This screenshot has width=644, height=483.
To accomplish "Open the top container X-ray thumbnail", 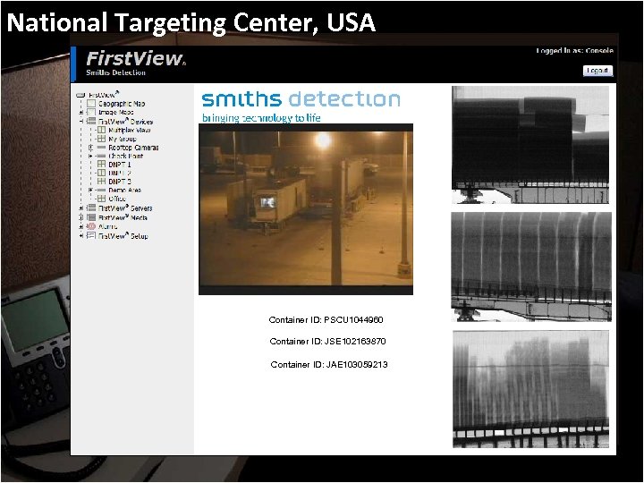I will (530, 145).
